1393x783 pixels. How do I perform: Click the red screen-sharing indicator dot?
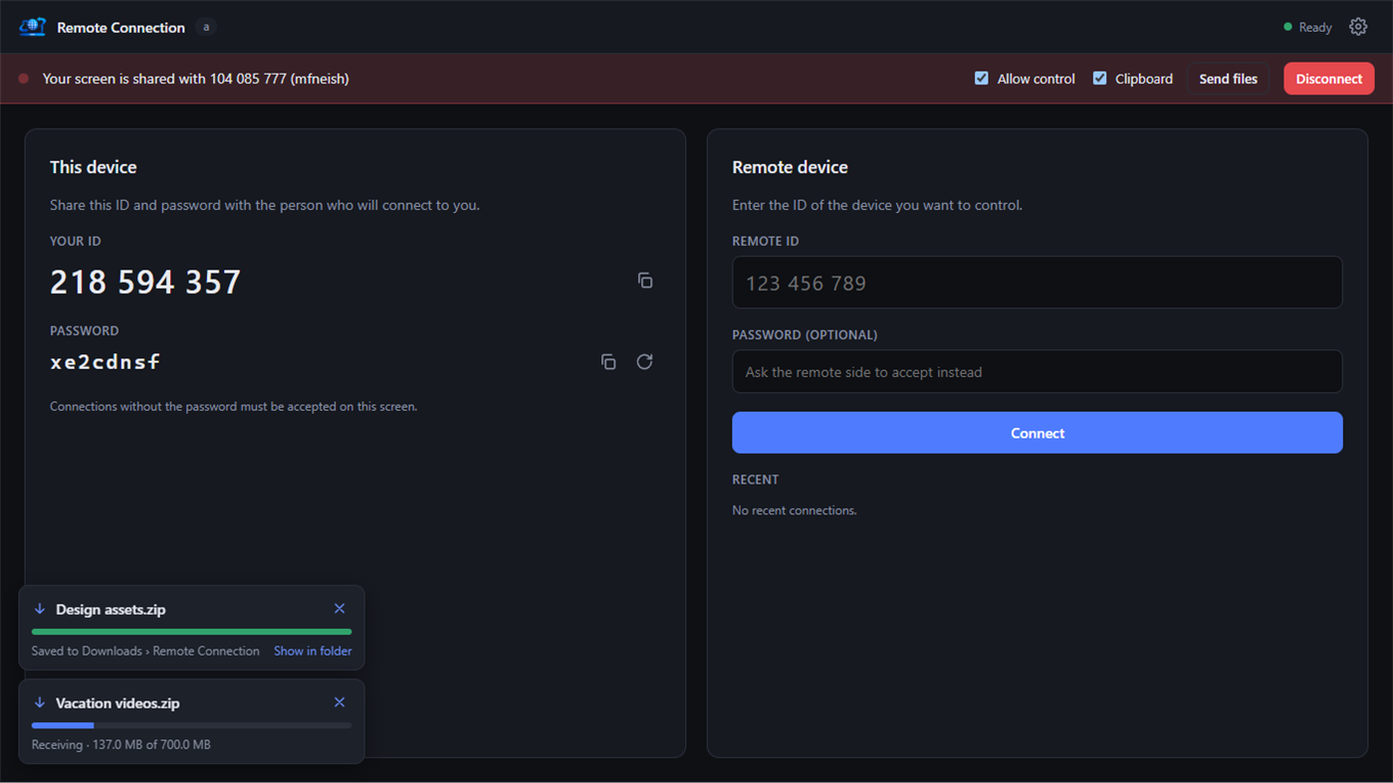[24, 79]
